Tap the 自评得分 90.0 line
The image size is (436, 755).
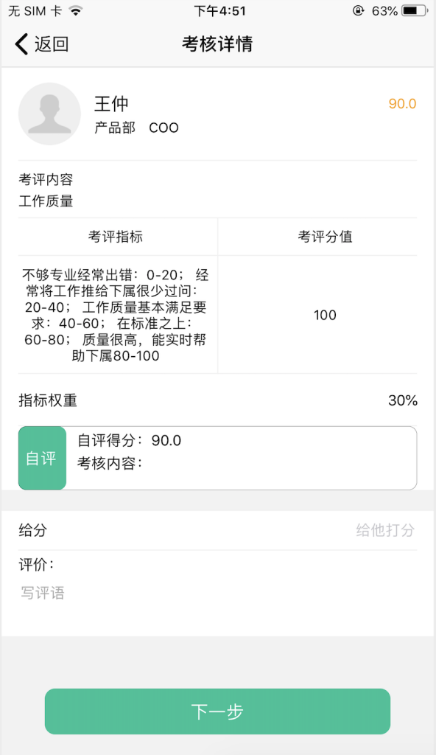[x=130, y=440]
